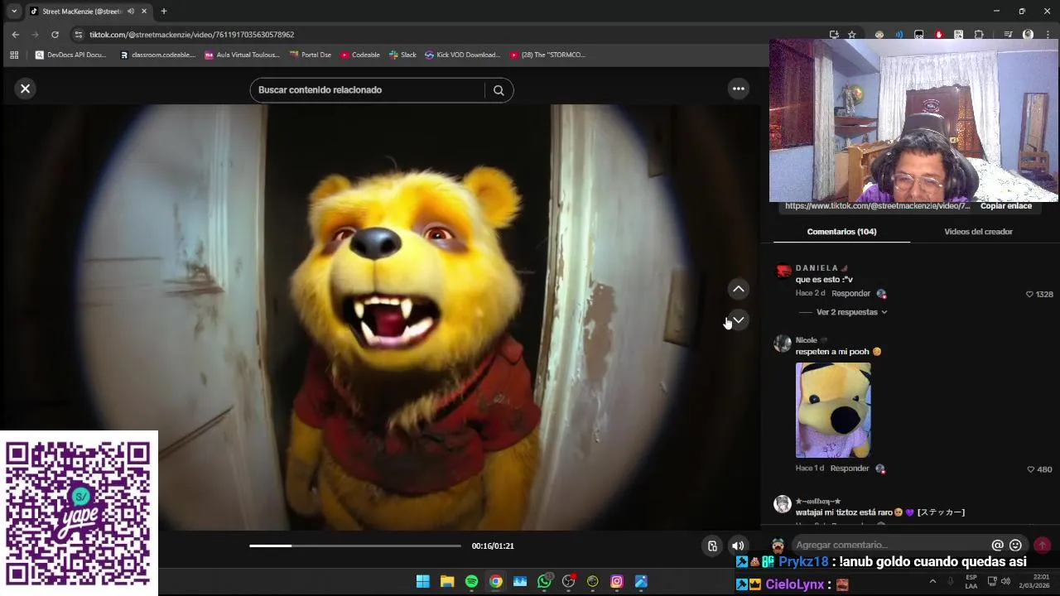Open the emoji picker in comment box
This screenshot has height=596, width=1060.
pyautogui.click(x=1015, y=545)
